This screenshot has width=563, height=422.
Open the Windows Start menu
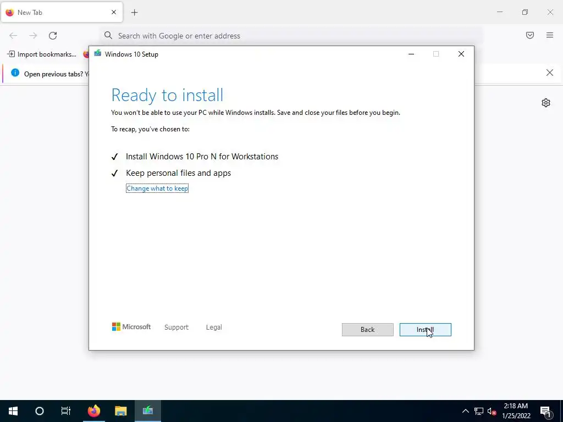pyautogui.click(x=13, y=411)
